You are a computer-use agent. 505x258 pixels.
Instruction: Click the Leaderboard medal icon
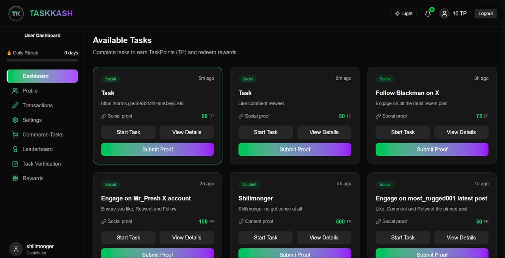click(15, 149)
